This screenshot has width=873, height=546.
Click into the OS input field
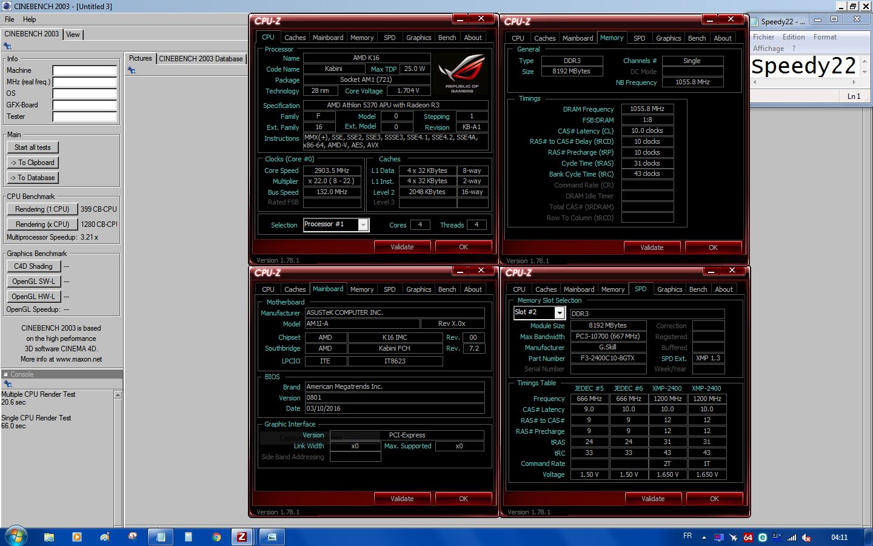tap(84, 93)
